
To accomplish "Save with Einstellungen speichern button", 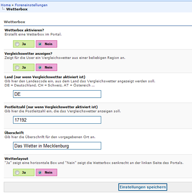I will click(x=143, y=187).
